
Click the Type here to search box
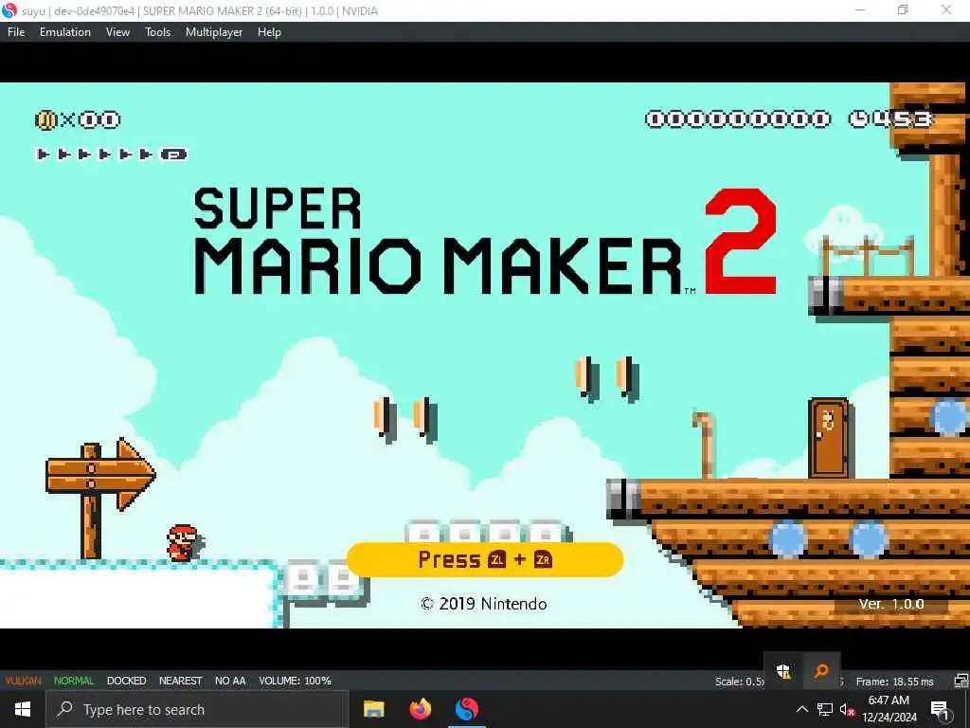[x=197, y=709]
